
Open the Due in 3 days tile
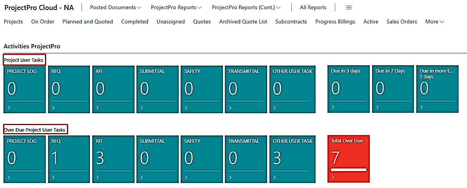pos(349,89)
